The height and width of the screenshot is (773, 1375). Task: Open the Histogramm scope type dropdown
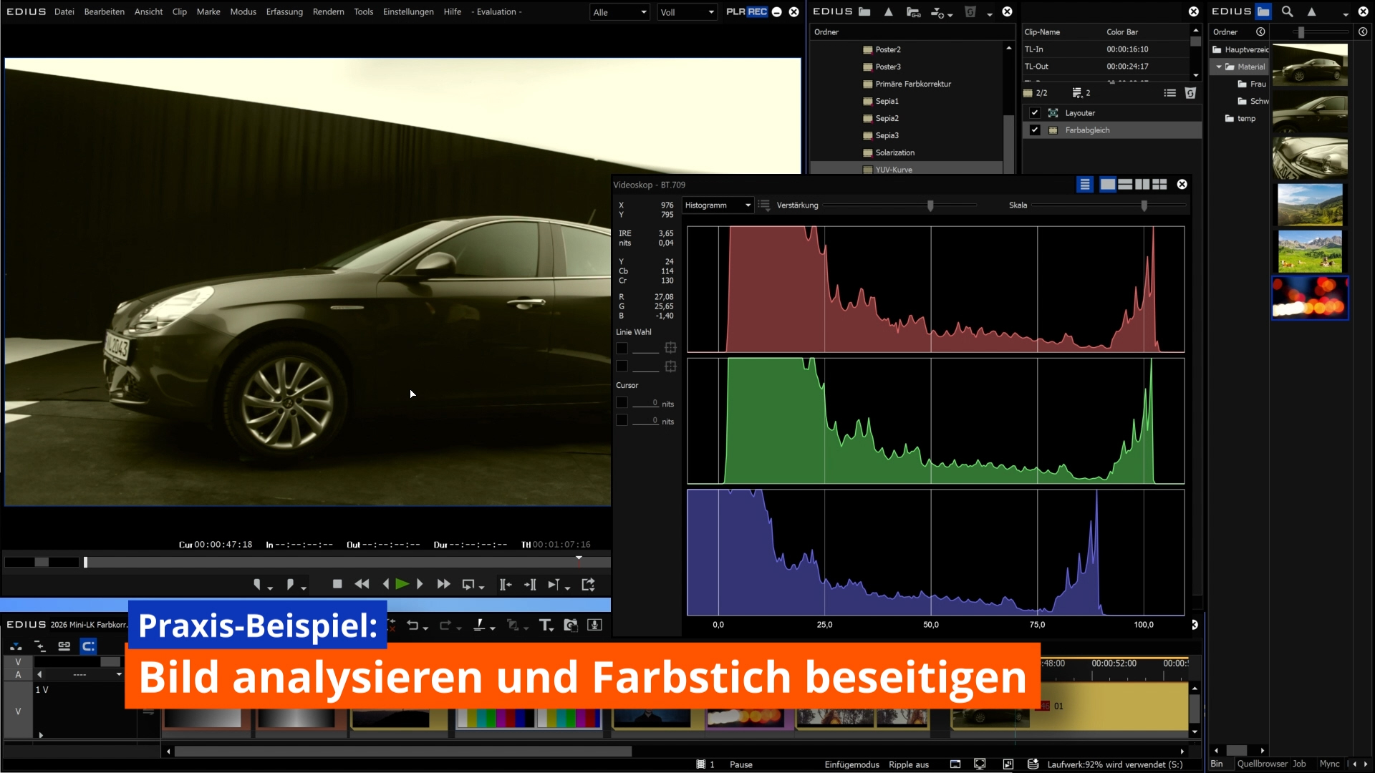718,205
